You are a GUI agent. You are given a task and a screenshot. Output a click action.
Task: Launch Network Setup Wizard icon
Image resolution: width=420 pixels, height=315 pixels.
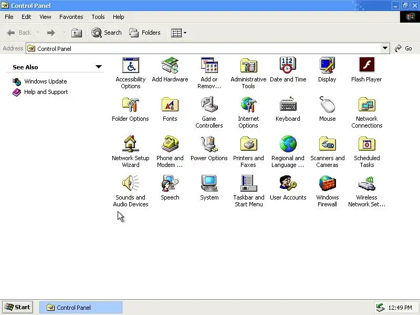click(x=130, y=144)
